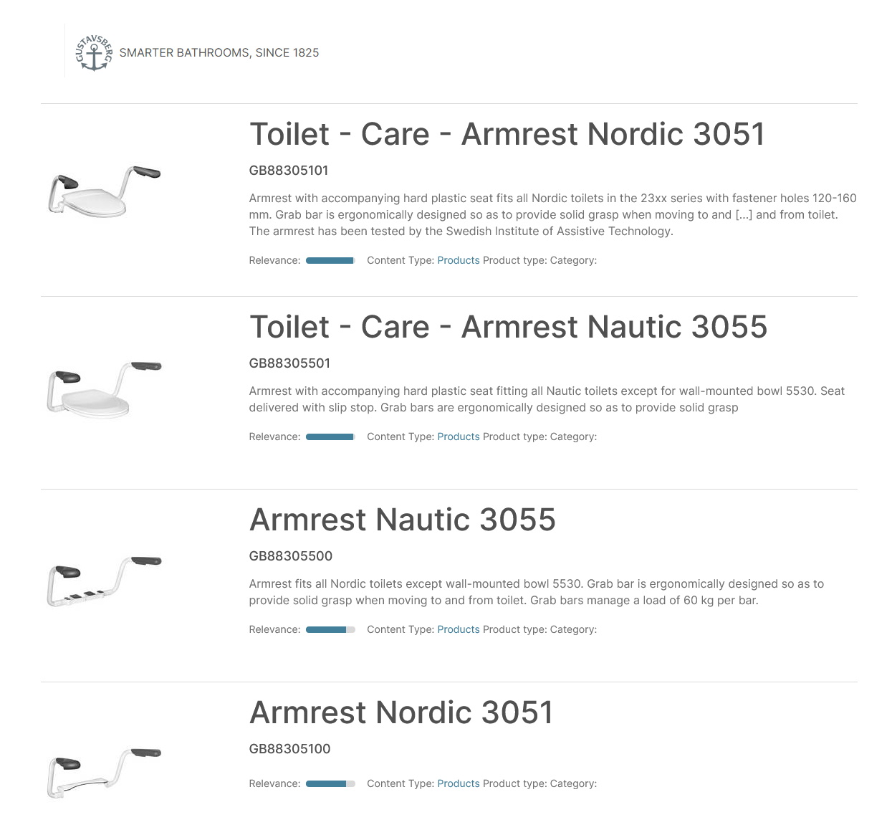
Task: Click the Armrest Nautic 3055 grab bar thumbnail
Action: pos(105,581)
